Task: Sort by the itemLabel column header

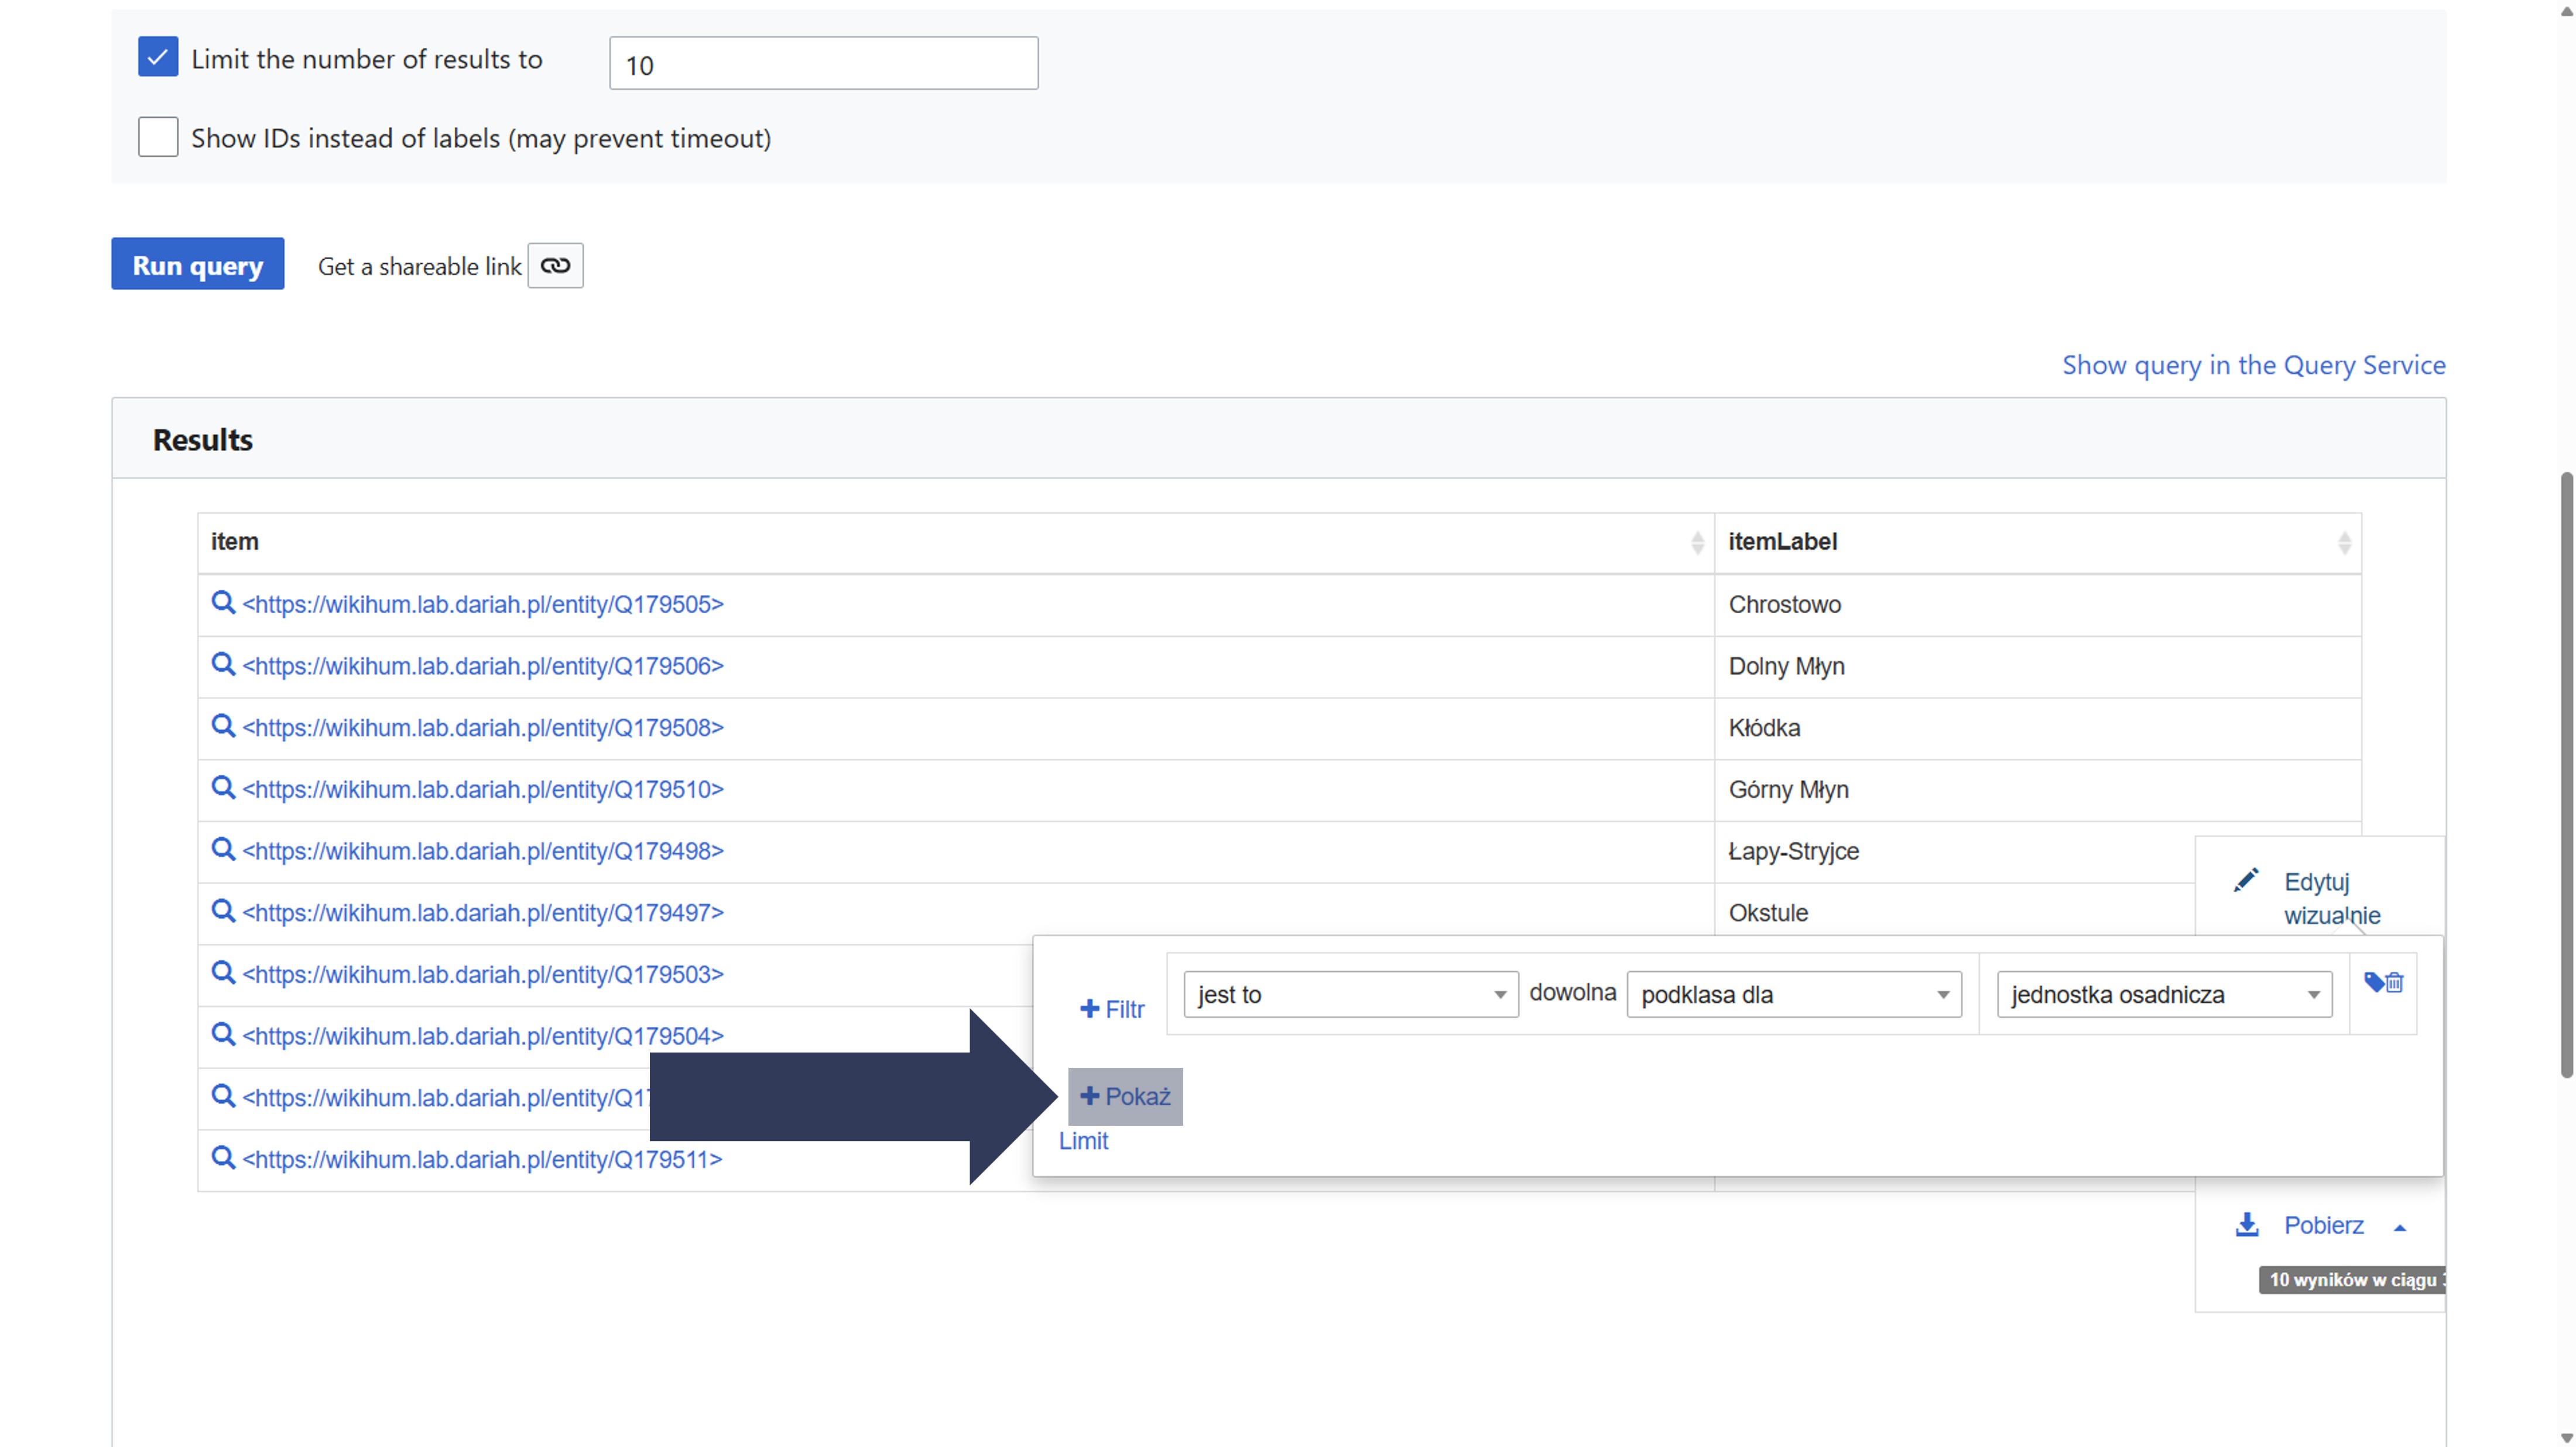Action: [2037, 542]
